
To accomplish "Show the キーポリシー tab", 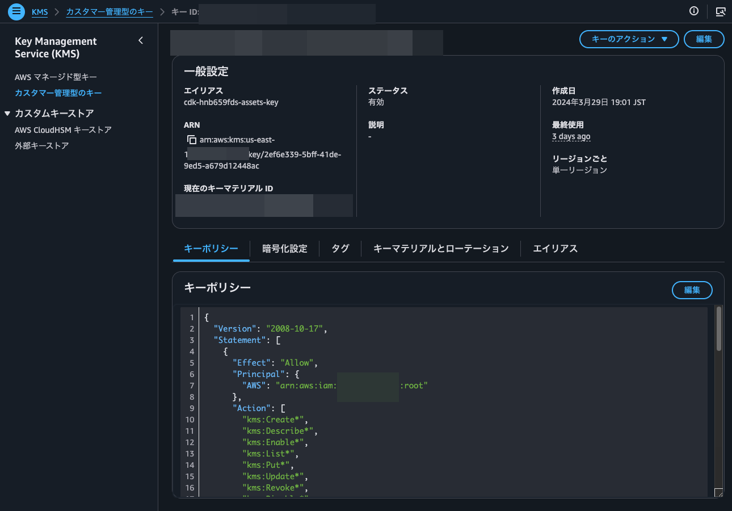I will pyautogui.click(x=211, y=248).
